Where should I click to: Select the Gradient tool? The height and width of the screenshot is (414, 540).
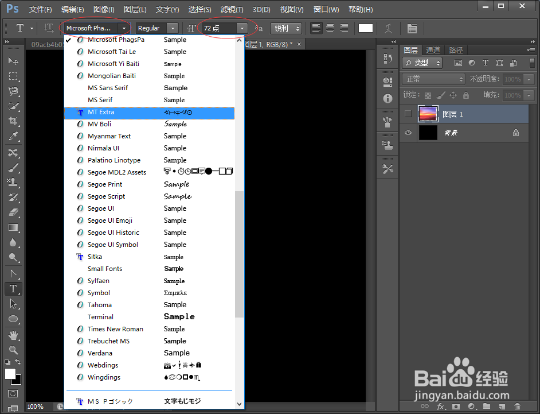13,228
